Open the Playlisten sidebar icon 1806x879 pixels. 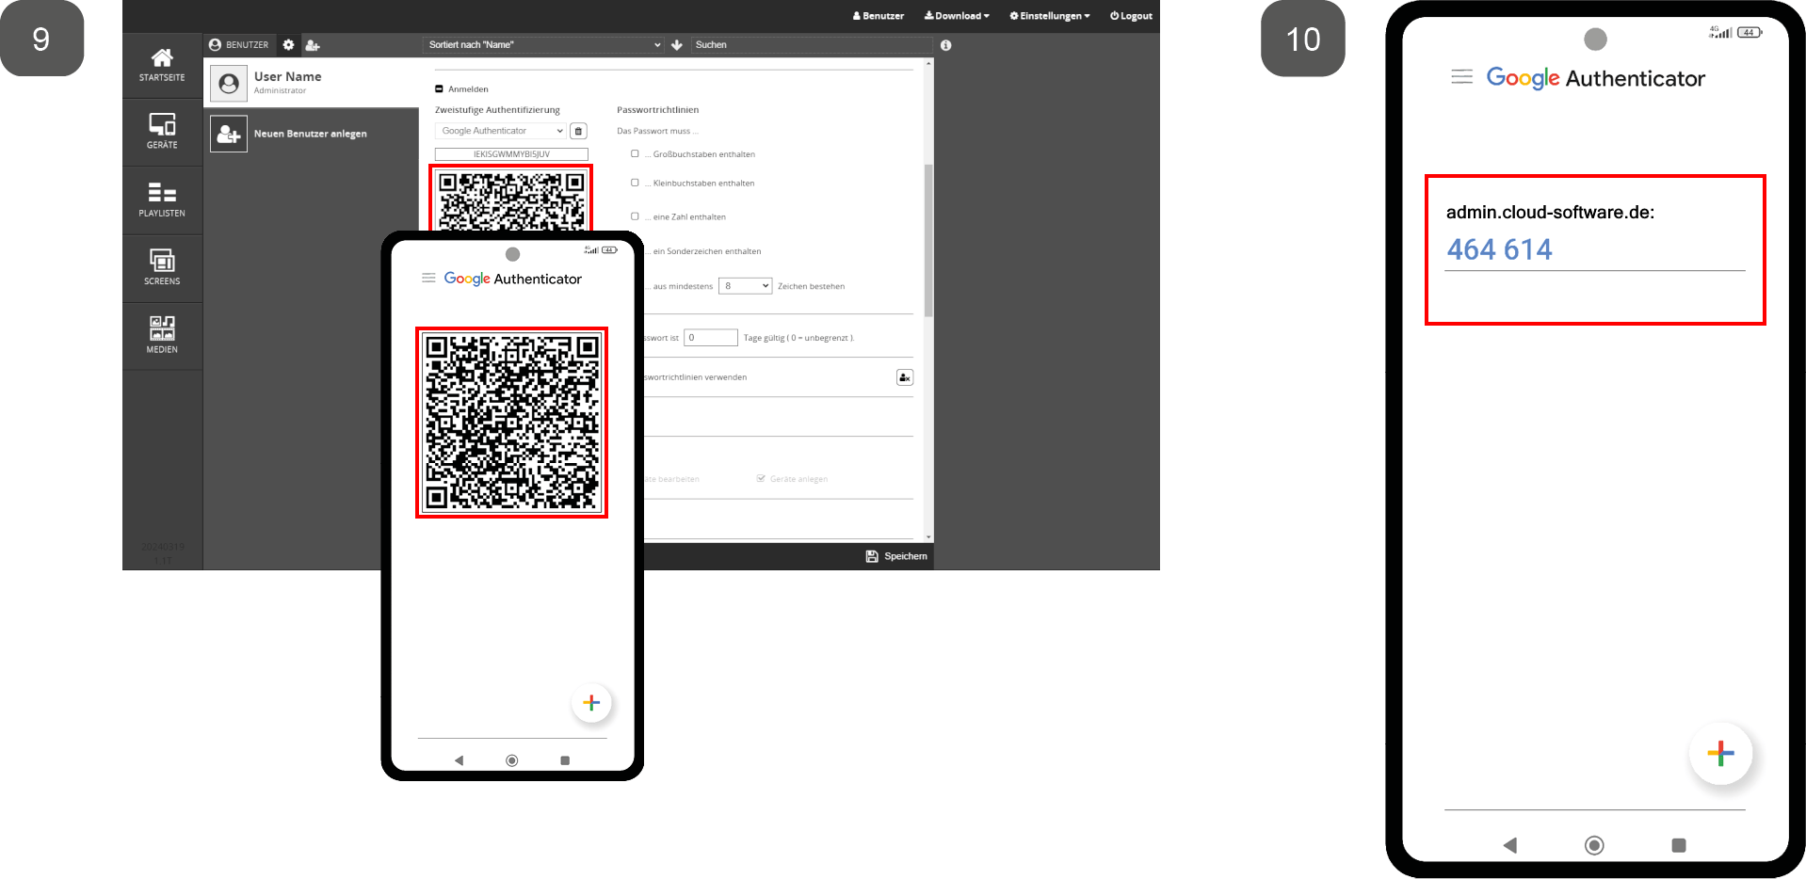pyautogui.click(x=162, y=200)
